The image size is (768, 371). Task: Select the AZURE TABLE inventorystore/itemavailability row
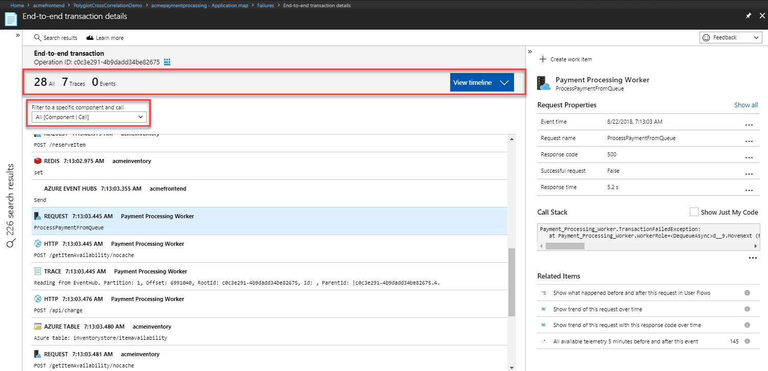270,332
